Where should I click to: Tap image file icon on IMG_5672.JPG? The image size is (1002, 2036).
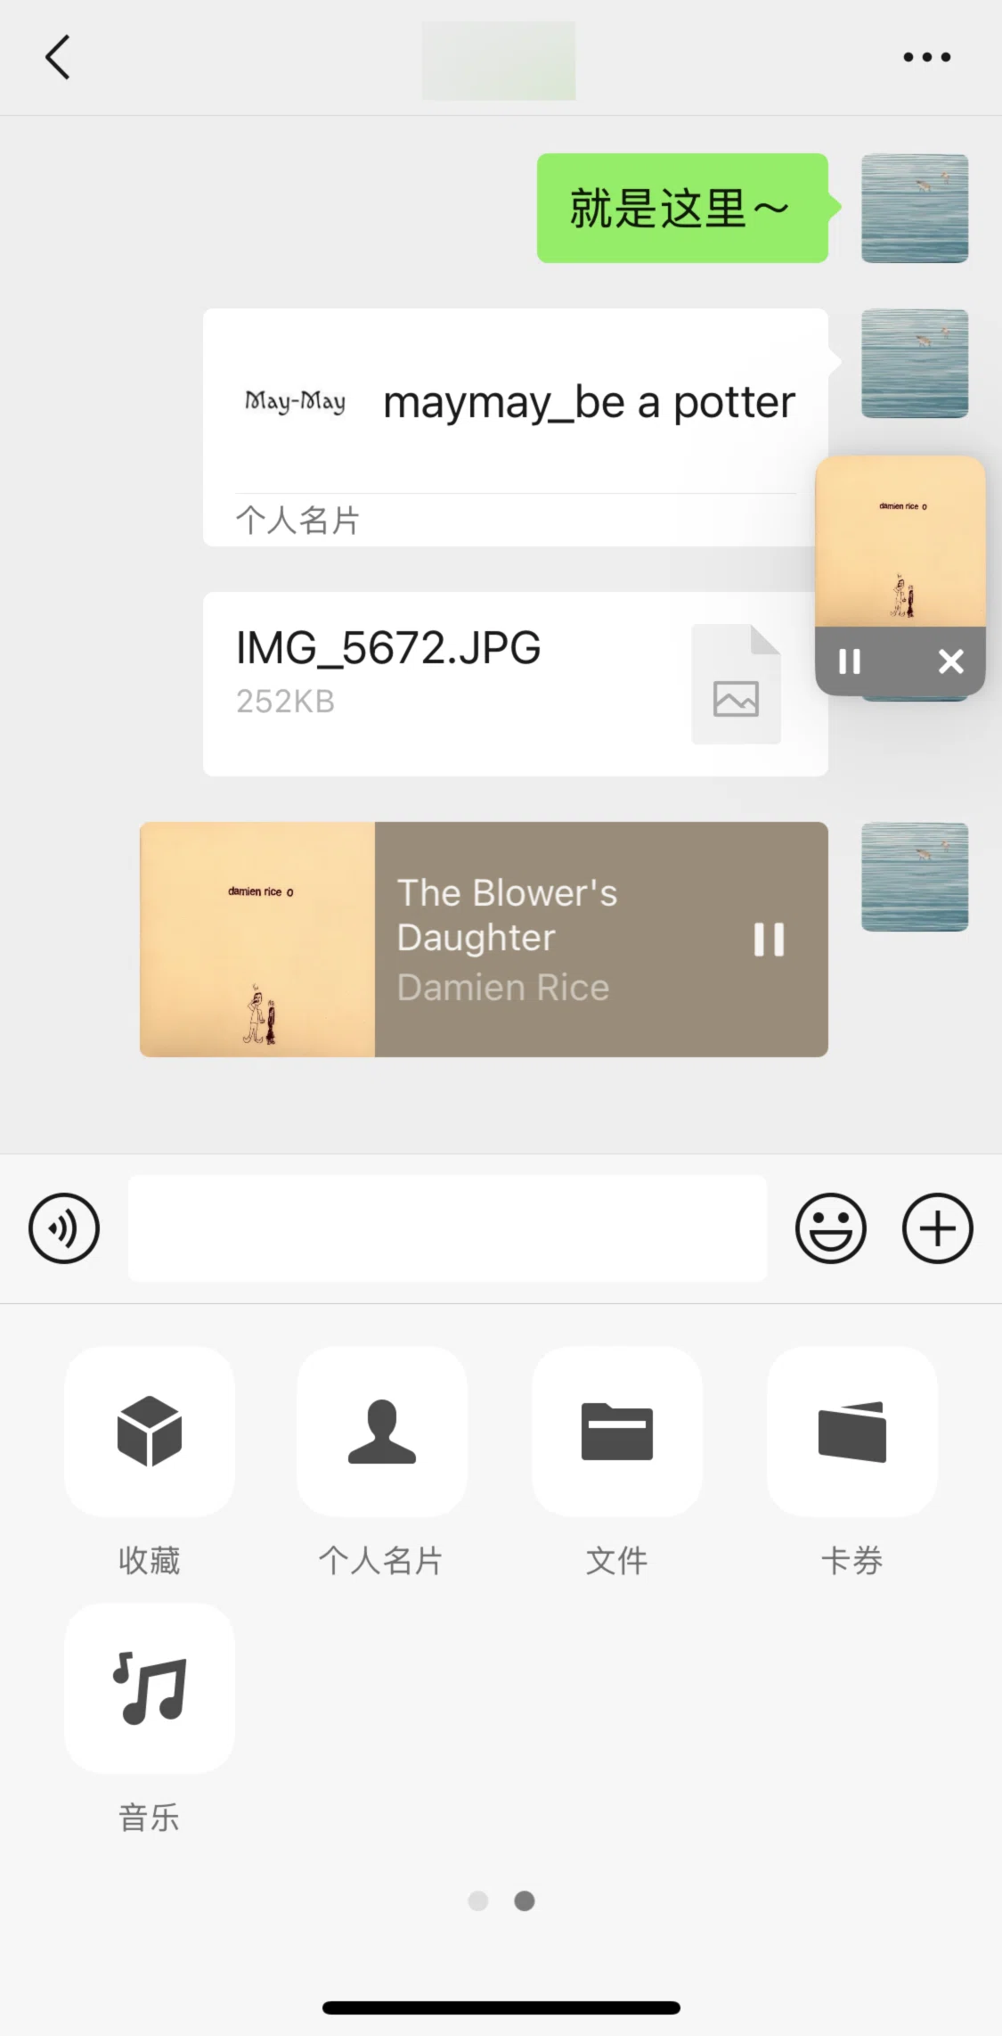coord(737,685)
